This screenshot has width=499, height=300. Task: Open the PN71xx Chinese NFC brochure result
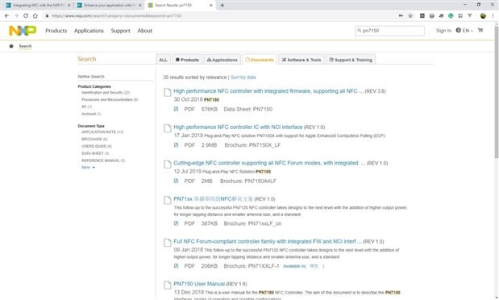pyautogui.click(x=213, y=199)
